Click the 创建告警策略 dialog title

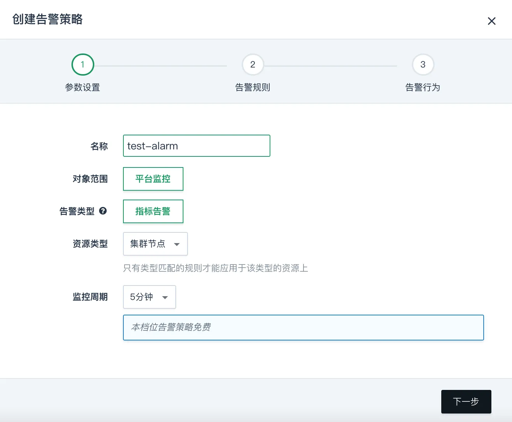pos(48,19)
